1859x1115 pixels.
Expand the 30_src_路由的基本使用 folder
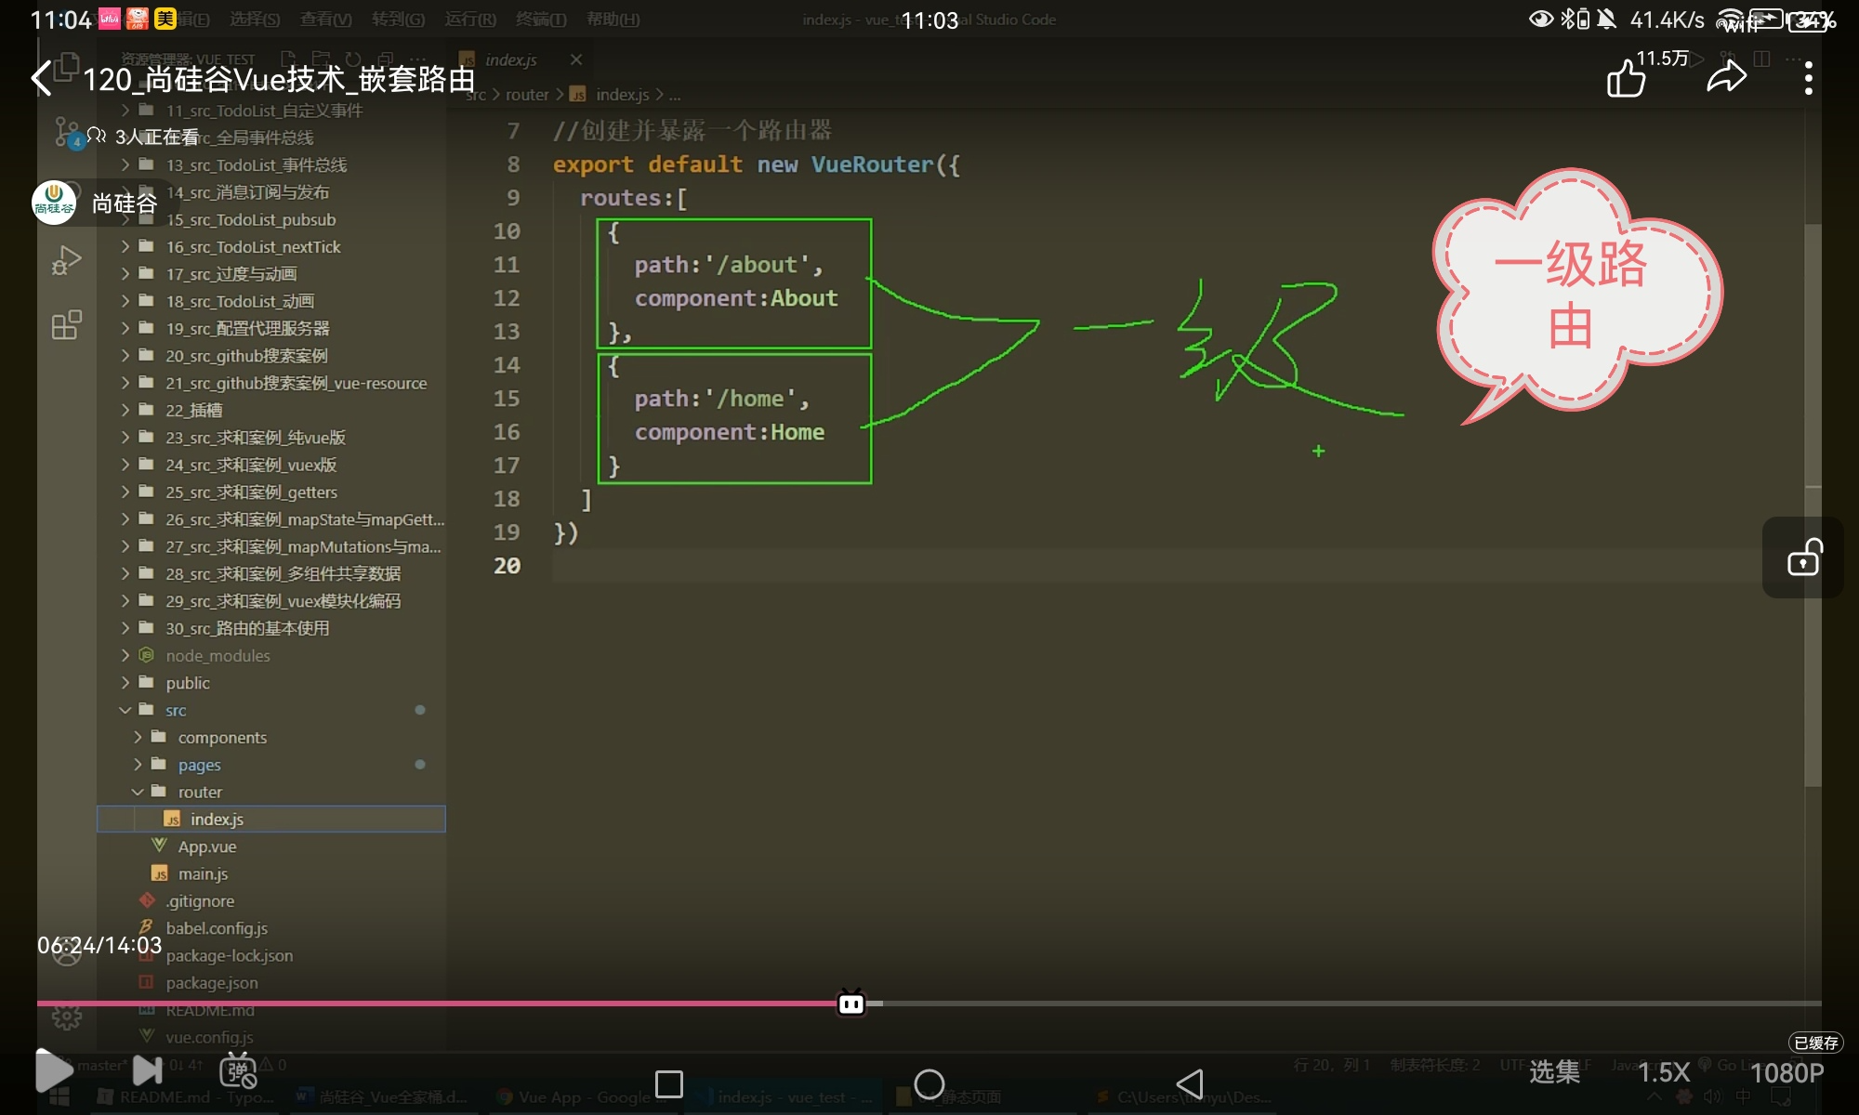(247, 628)
